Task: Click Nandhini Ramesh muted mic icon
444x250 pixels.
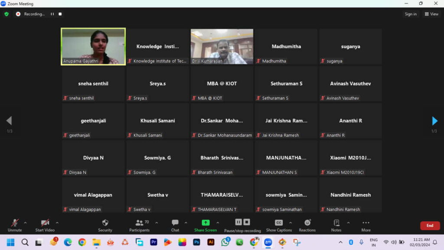Action: tap(323, 210)
